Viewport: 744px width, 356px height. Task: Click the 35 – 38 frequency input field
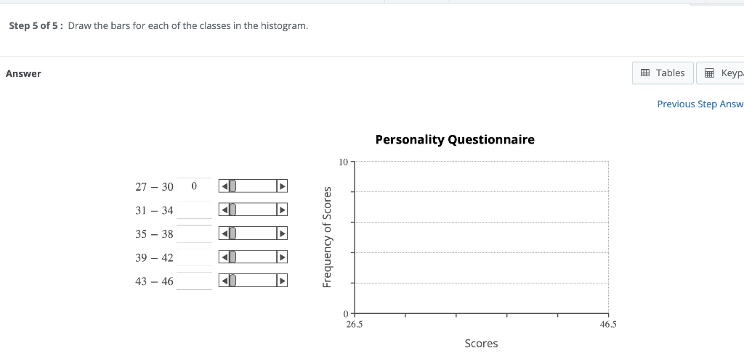click(194, 233)
